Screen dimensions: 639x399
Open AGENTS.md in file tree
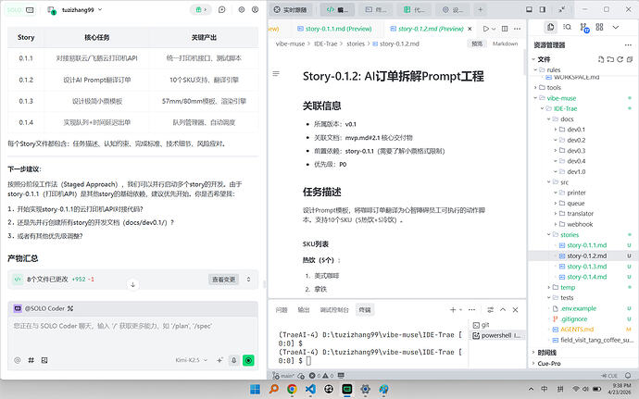[577, 330]
